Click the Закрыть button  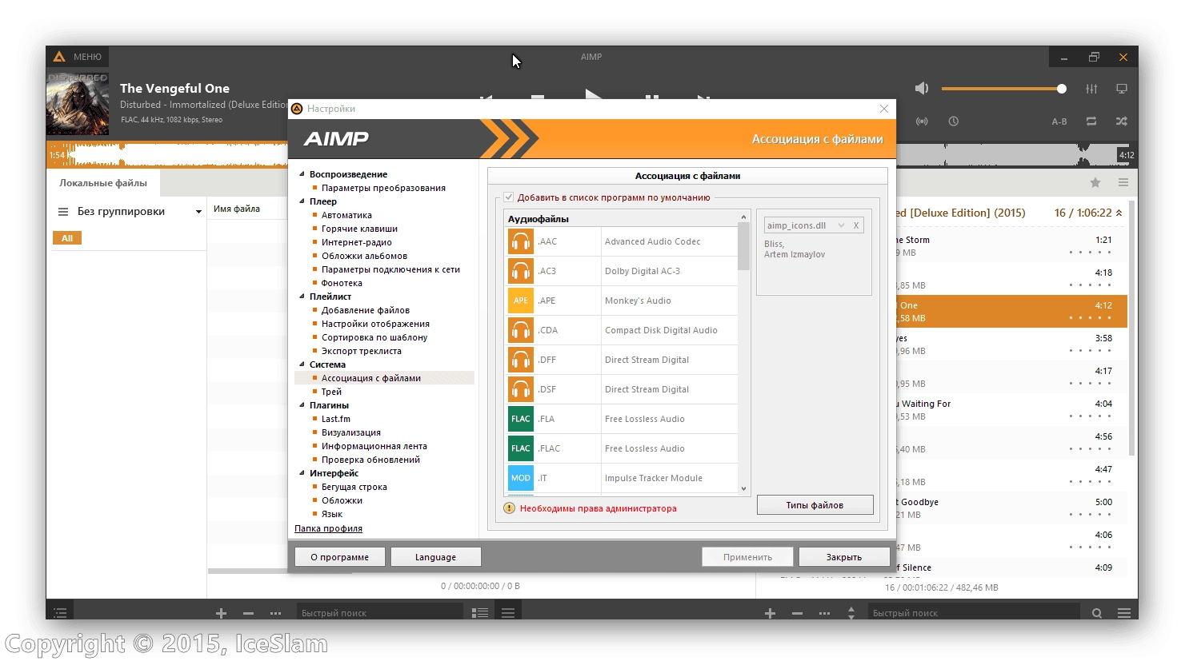[x=843, y=557]
